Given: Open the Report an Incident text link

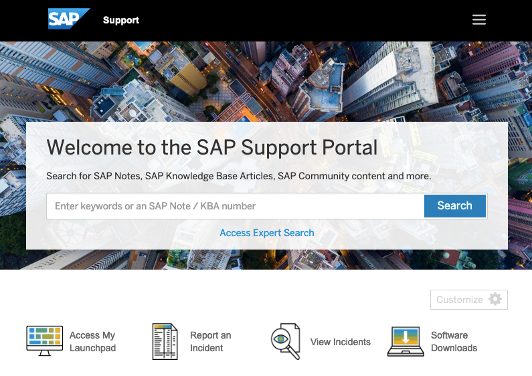Looking at the screenshot, I should 210,341.
